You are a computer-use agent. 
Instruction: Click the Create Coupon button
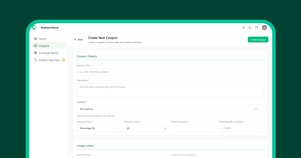pos(258,40)
